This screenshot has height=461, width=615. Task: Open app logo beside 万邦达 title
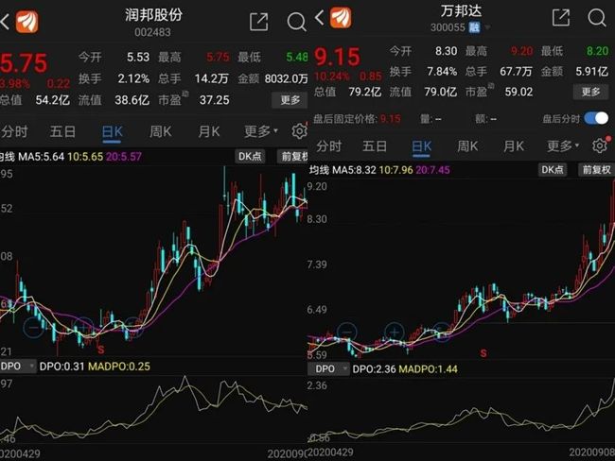click(x=341, y=17)
